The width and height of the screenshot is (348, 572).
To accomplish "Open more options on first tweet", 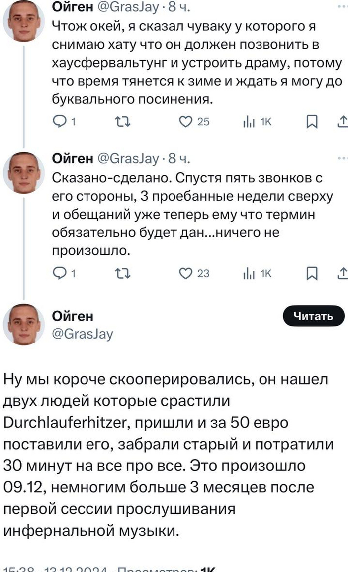I will click(x=343, y=7).
